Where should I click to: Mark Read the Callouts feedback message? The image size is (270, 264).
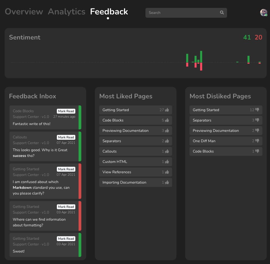click(66, 137)
